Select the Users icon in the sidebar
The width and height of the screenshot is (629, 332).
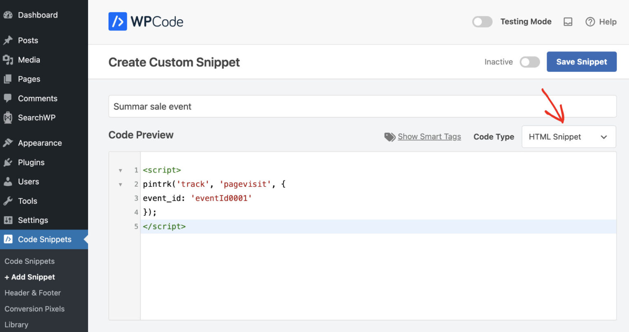[9, 182]
